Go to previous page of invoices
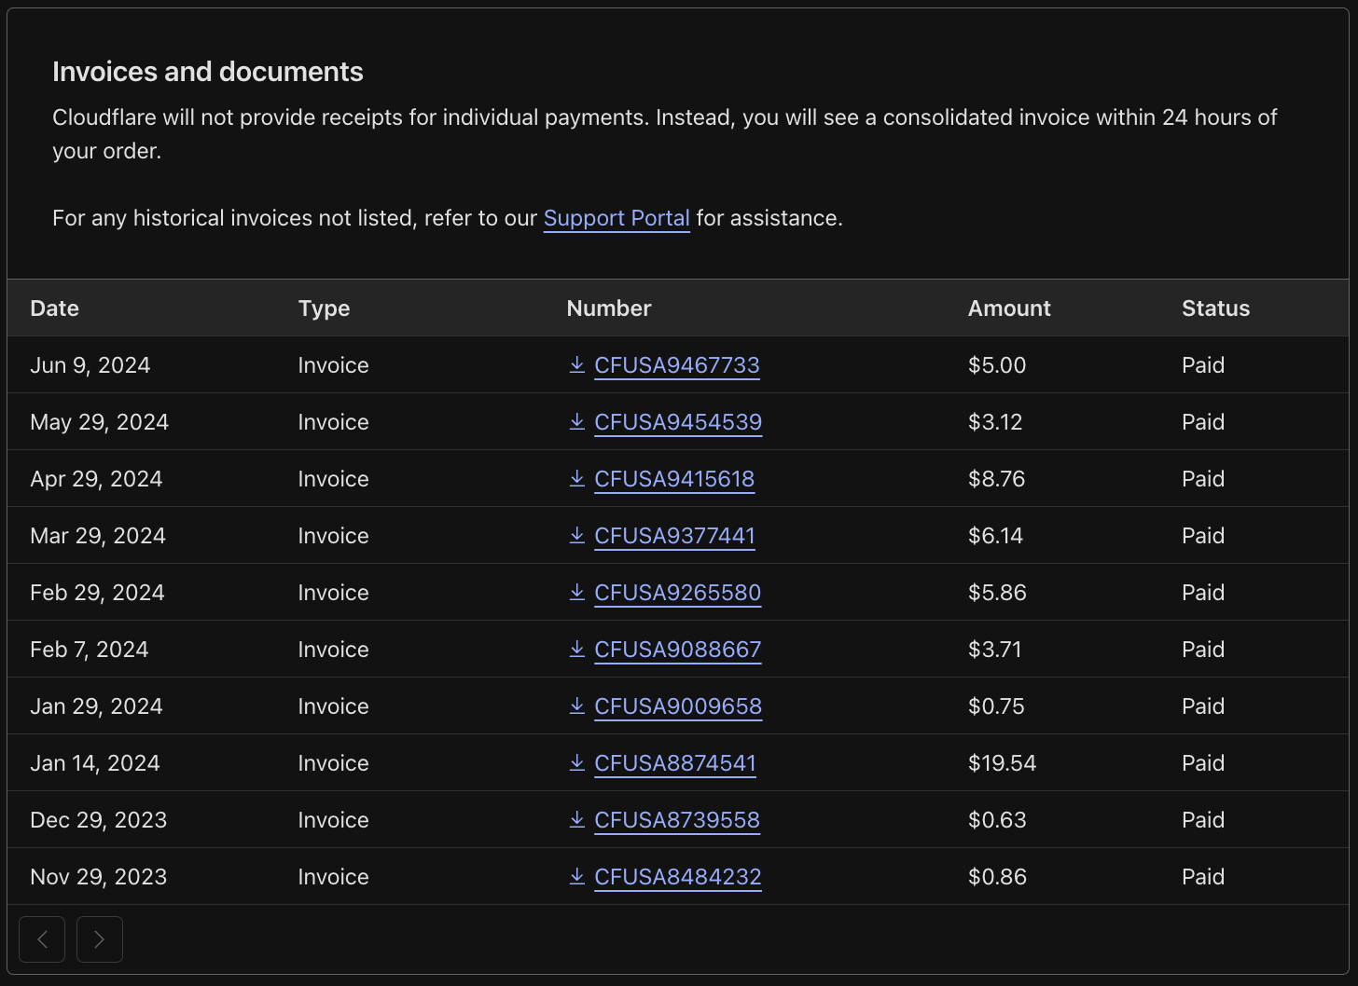This screenshot has height=986, width=1358. [42, 939]
